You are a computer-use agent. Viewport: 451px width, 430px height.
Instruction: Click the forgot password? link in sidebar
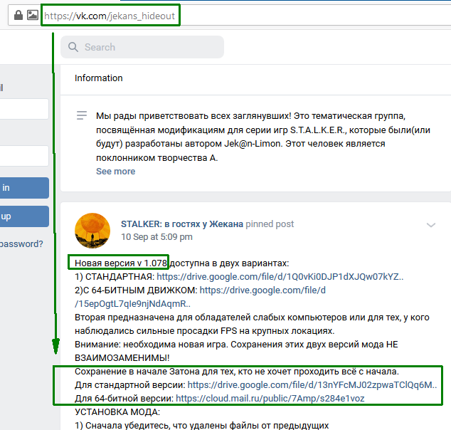pos(21,244)
